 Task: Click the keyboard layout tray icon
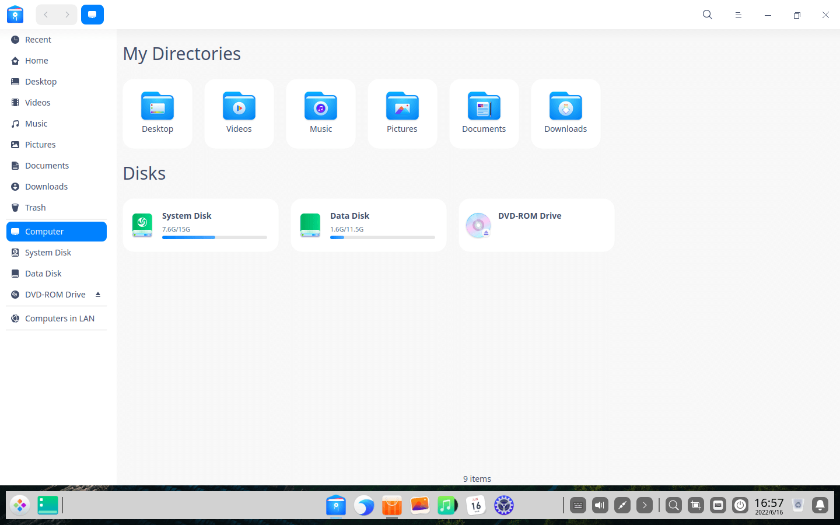coord(718,505)
